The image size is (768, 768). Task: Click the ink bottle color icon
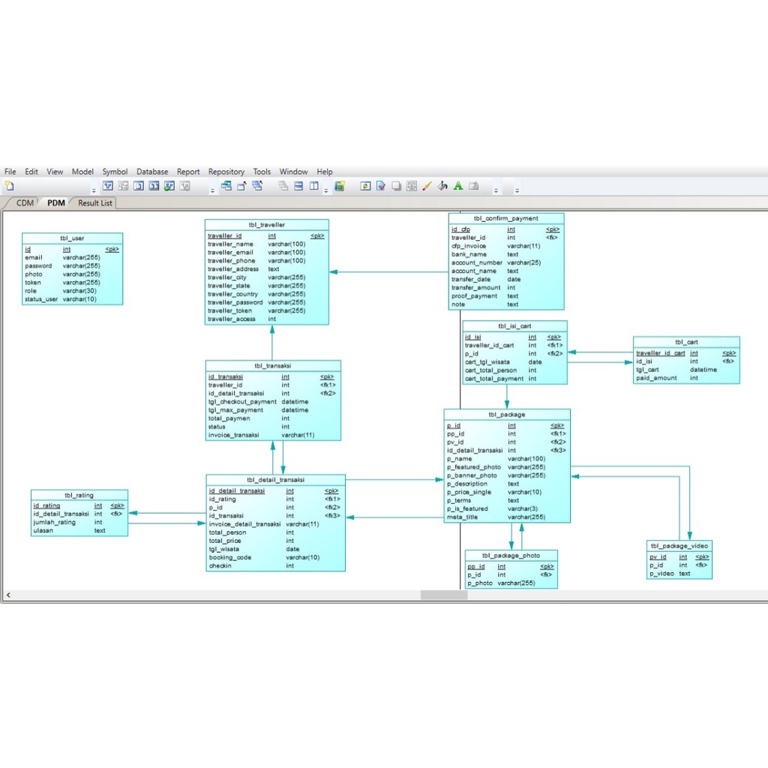point(441,185)
